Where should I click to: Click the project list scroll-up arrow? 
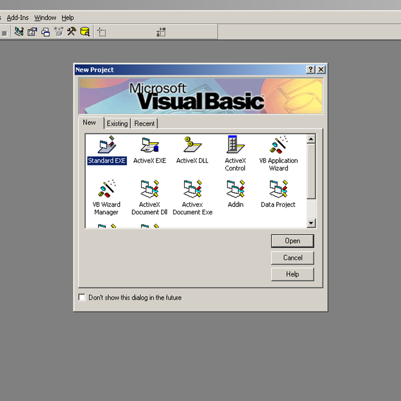pyautogui.click(x=311, y=139)
